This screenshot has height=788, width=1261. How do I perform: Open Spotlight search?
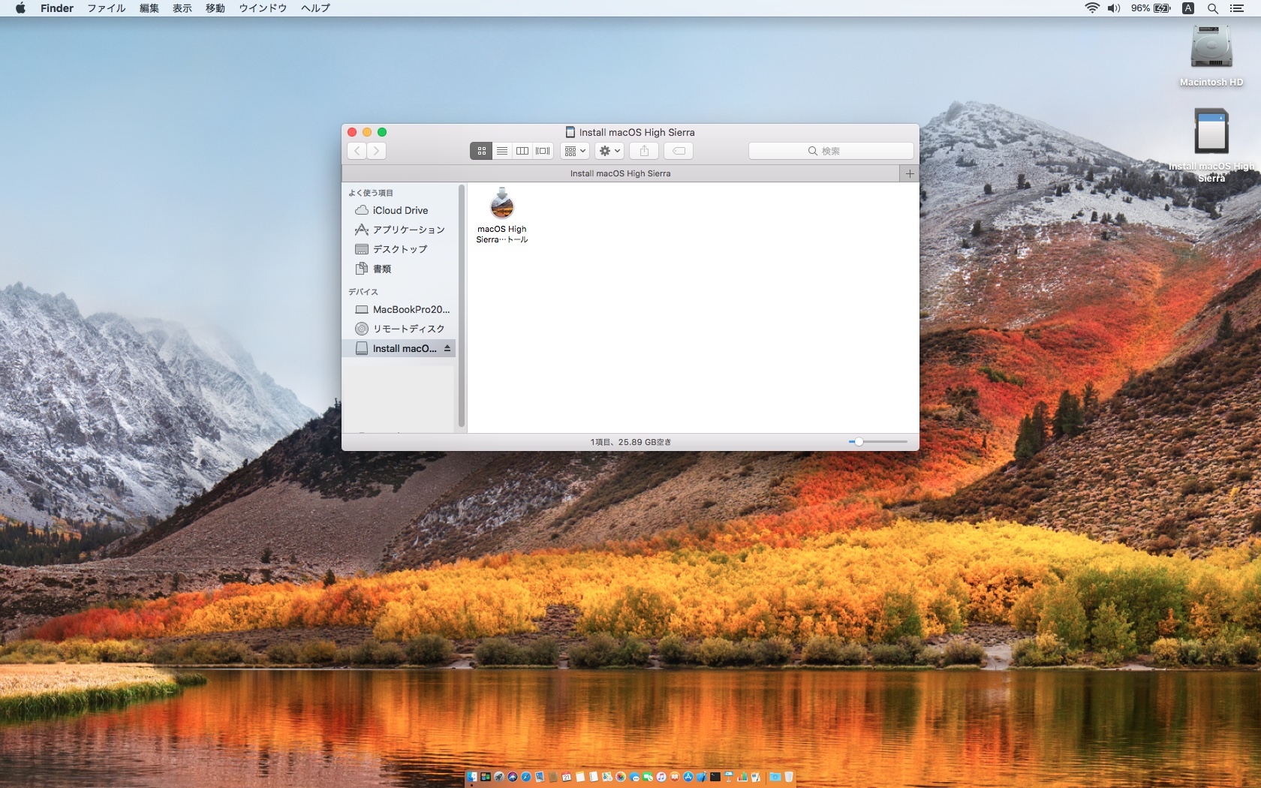[x=1212, y=8]
